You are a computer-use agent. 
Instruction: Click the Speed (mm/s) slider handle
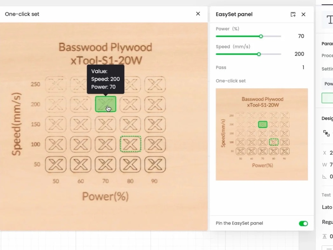coord(259,54)
